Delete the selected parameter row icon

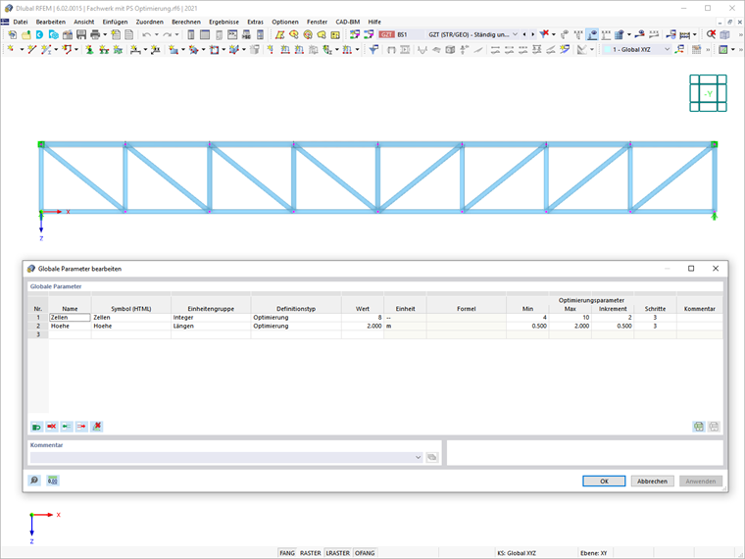[52, 427]
